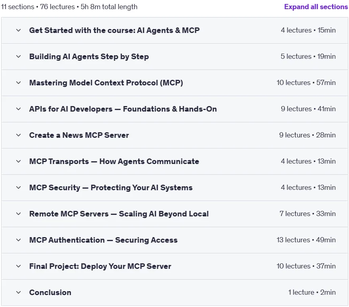Select Remote MCP Servers — Scaling AI title
The width and height of the screenshot is (349, 307).
coord(119,214)
